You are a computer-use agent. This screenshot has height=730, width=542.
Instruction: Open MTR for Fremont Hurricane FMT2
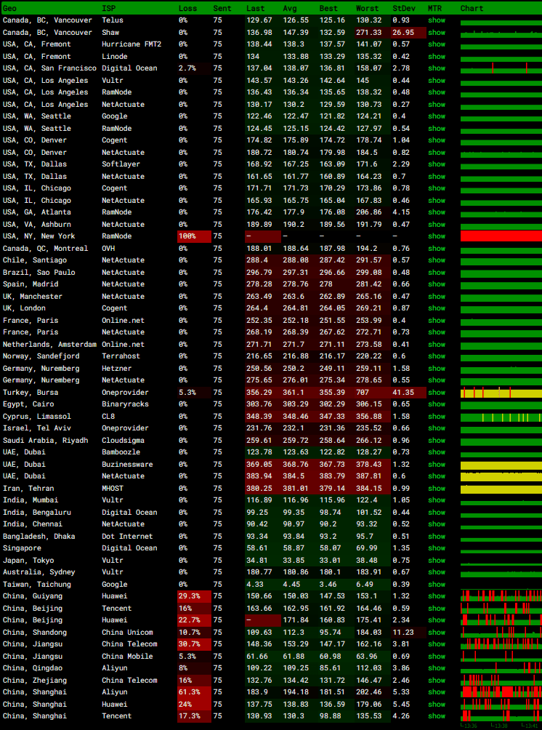[437, 44]
